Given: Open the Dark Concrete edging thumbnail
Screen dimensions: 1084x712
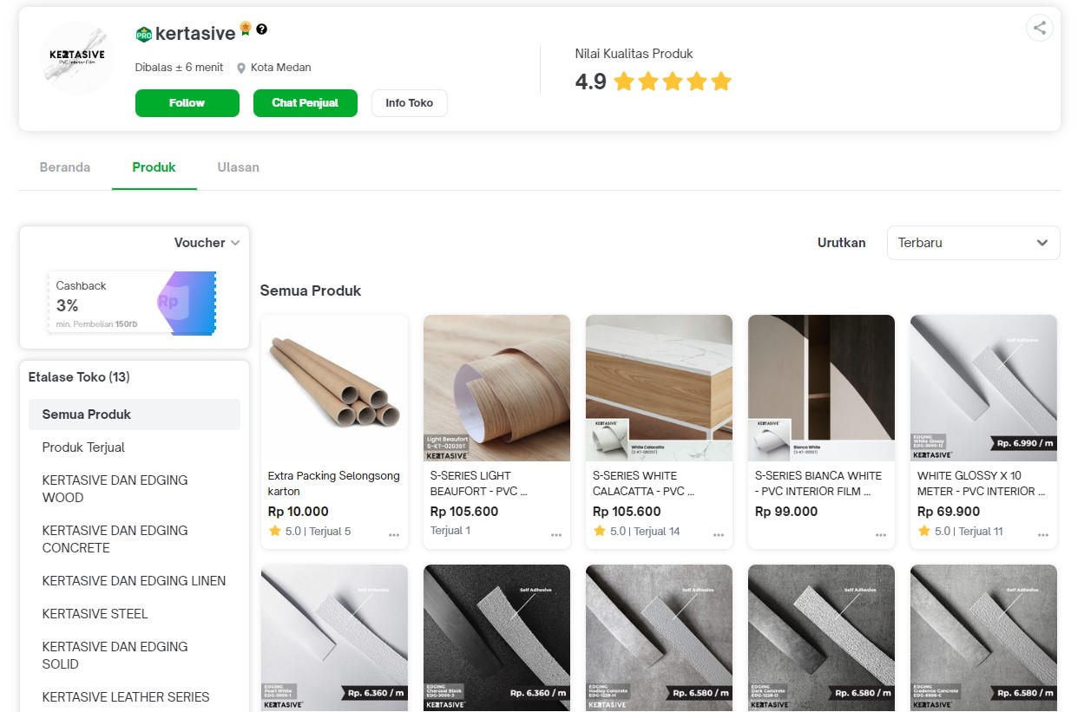Looking at the screenshot, I should click(x=821, y=638).
